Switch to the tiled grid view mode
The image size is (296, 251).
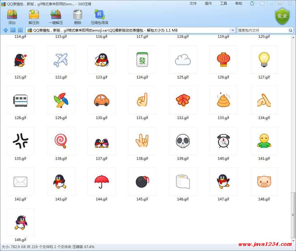pyautogui.click(x=20, y=30)
